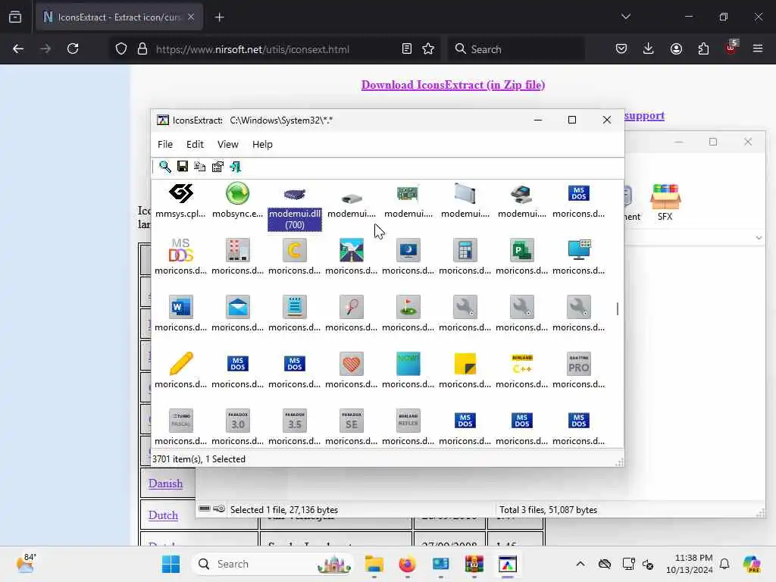Select the golf flag moricons icon
776x582 pixels.
[x=408, y=313]
